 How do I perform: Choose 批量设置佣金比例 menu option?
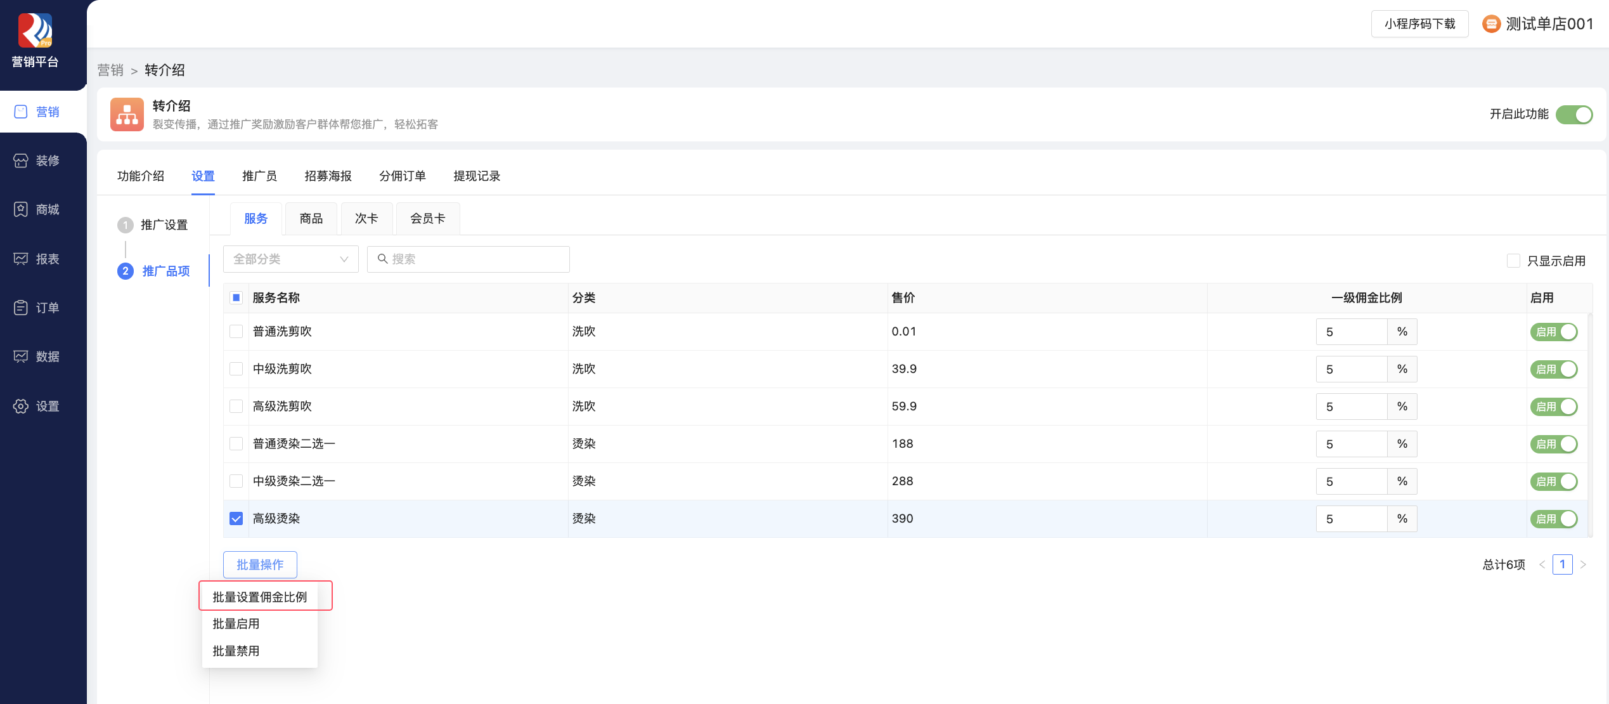(x=260, y=597)
